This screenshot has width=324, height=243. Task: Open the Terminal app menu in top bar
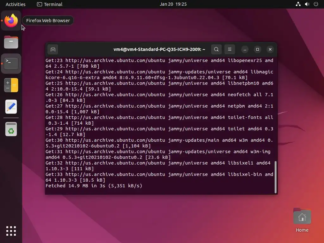click(50, 4)
